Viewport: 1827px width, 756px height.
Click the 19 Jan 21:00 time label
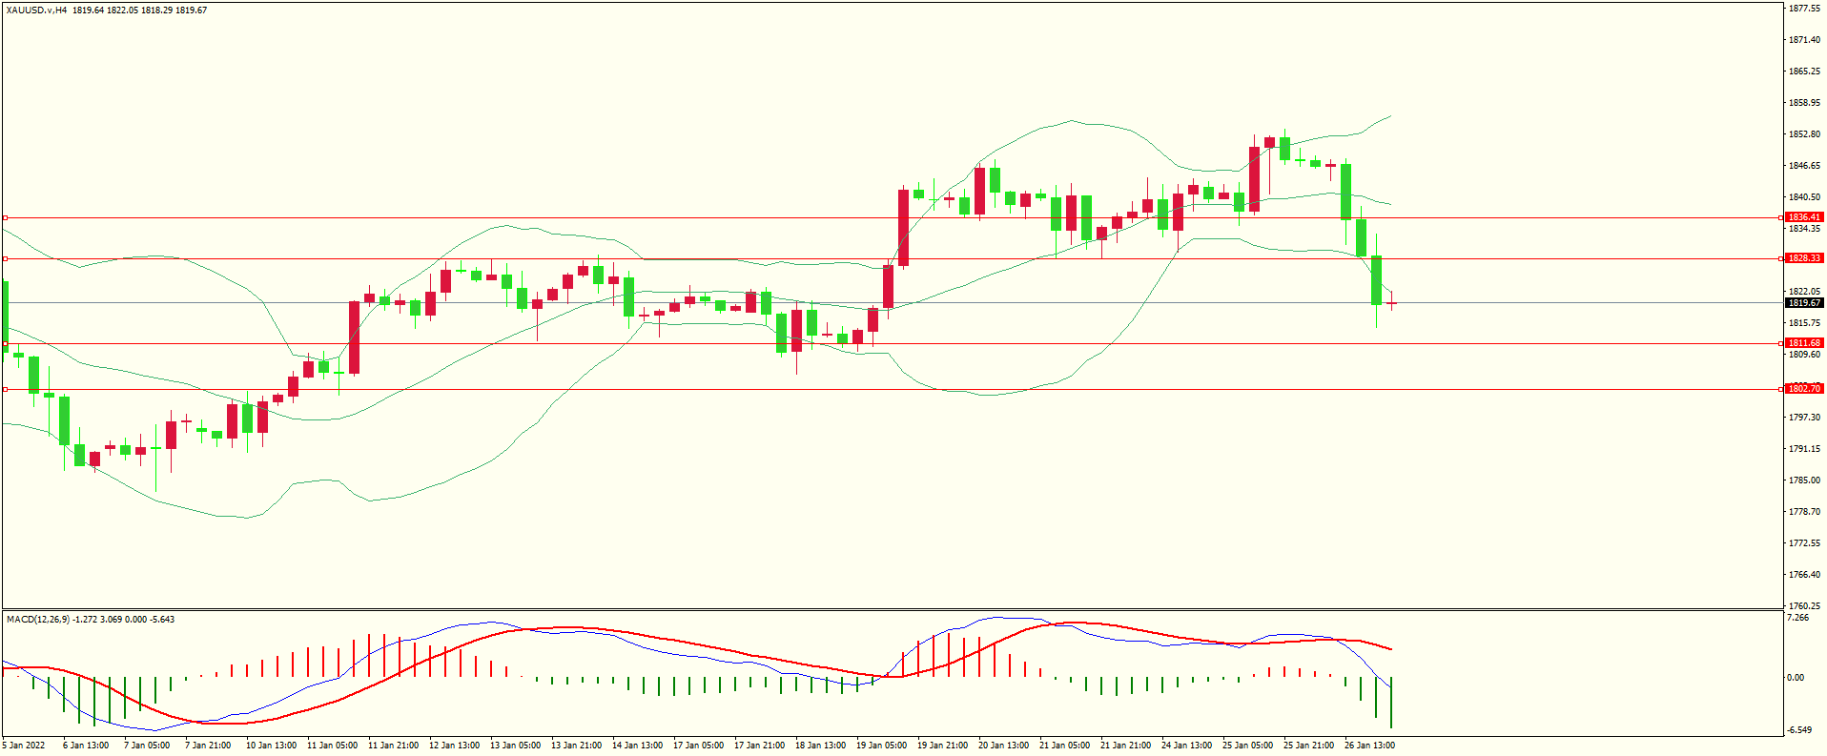pos(942,746)
